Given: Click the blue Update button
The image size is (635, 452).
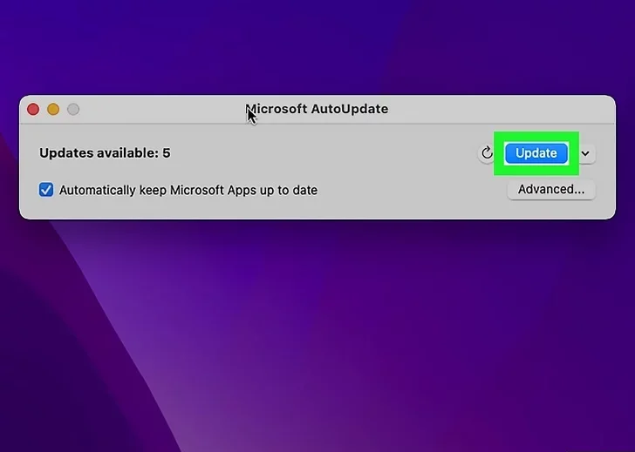Looking at the screenshot, I should click(536, 153).
